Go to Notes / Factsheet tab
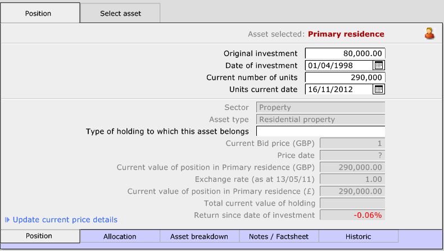 pos(279,236)
